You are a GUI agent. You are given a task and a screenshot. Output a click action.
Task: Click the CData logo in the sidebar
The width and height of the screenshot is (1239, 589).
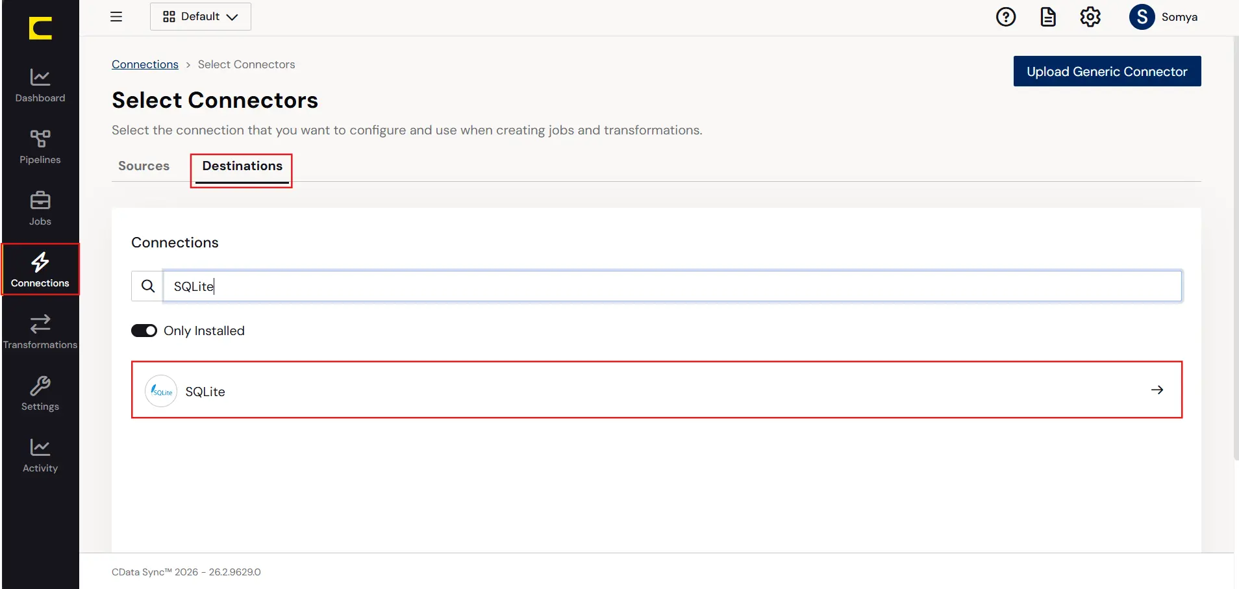40,29
